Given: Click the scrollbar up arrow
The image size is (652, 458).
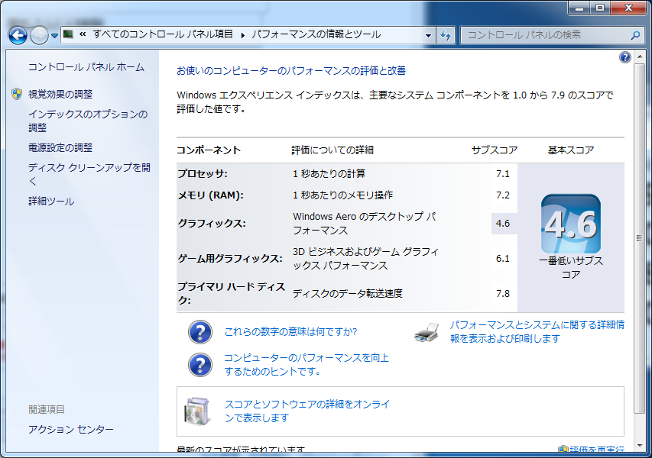Looking at the screenshot, I should point(639,56).
